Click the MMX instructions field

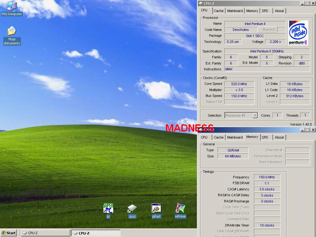[x=267, y=69]
